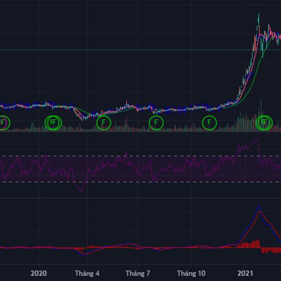Open the double F marker after 2021

tap(264, 123)
